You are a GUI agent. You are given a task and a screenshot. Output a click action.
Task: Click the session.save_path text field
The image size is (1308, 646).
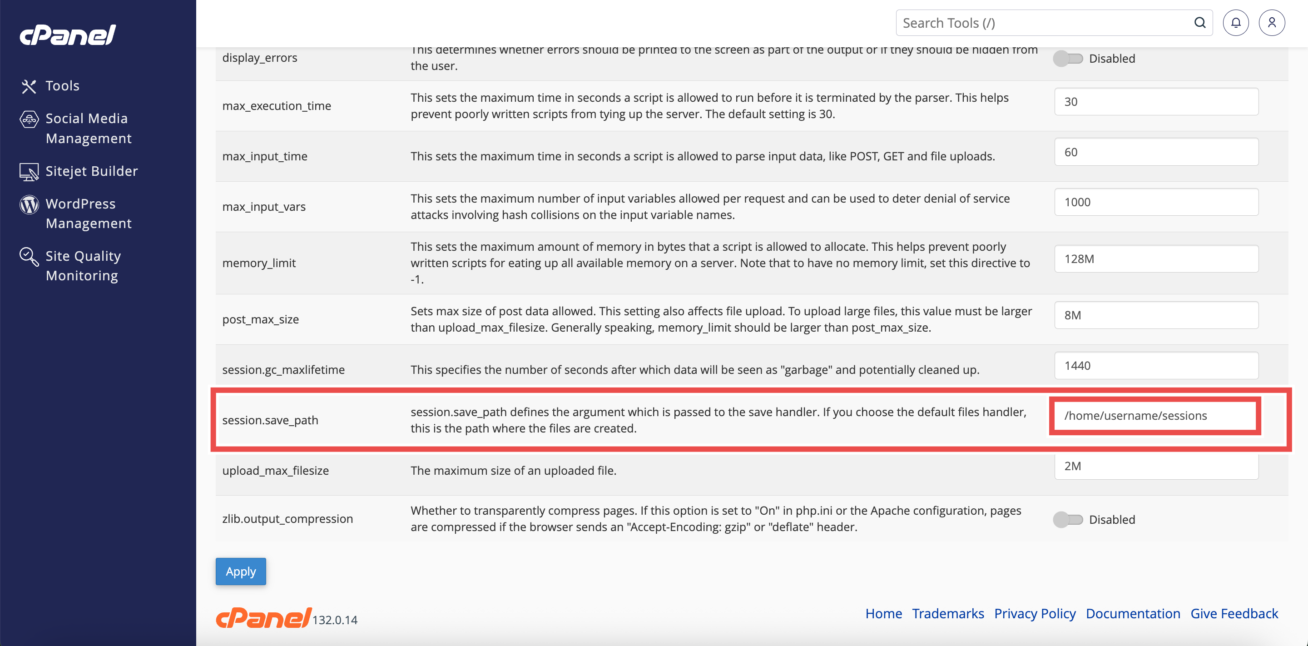tap(1155, 416)
